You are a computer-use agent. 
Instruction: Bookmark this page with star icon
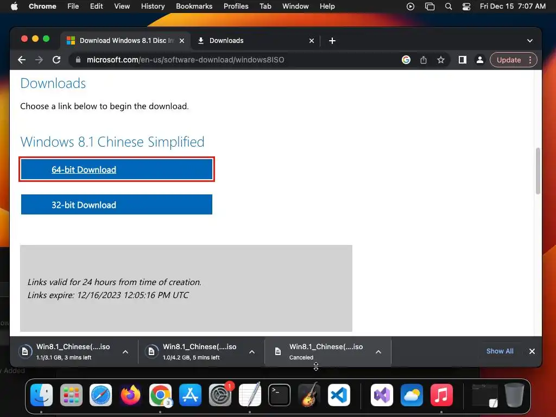[441, 60]
